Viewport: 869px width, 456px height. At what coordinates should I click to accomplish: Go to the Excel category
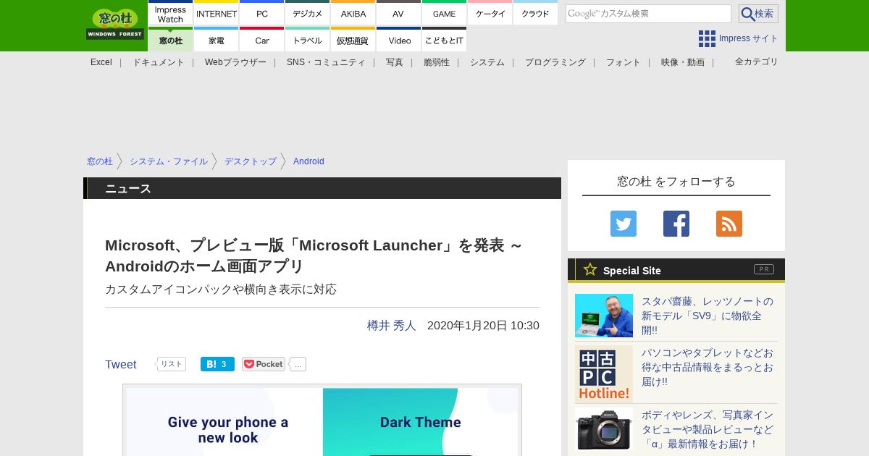pos(101,62)
